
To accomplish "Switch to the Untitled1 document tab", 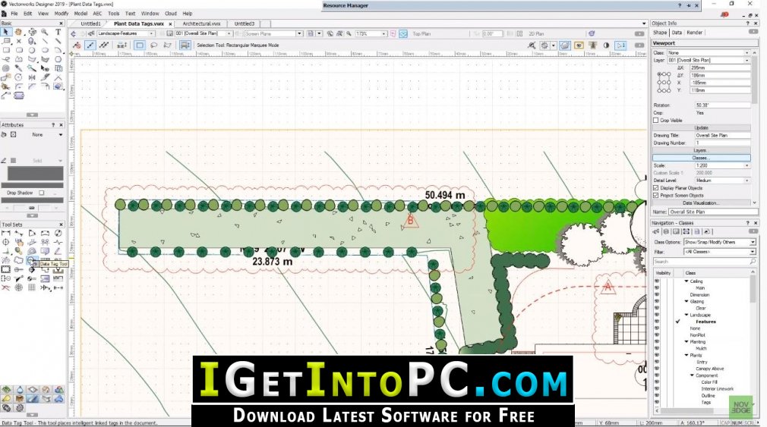I will click(x=90, y=24).
